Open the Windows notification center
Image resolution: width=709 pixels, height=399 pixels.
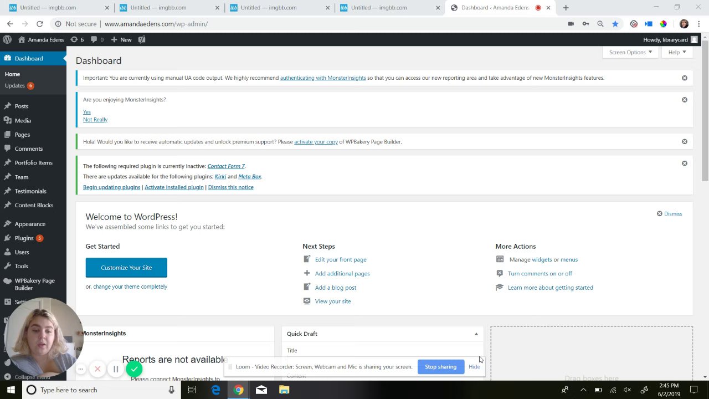pos(694,390)
